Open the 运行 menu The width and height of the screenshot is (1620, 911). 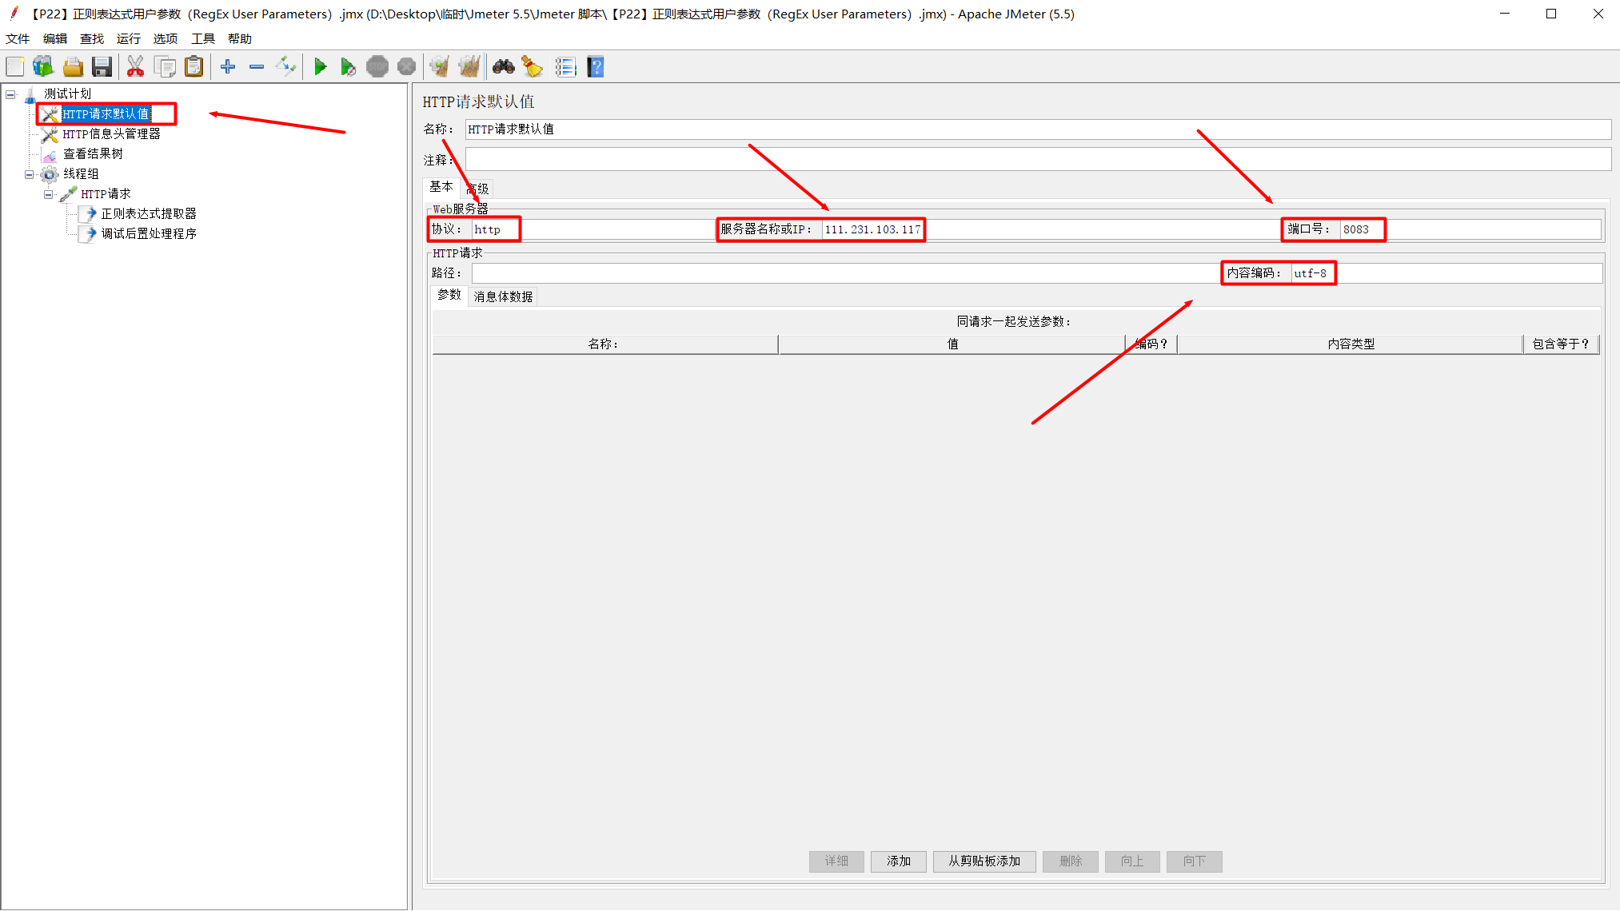(x=129, y=38)
